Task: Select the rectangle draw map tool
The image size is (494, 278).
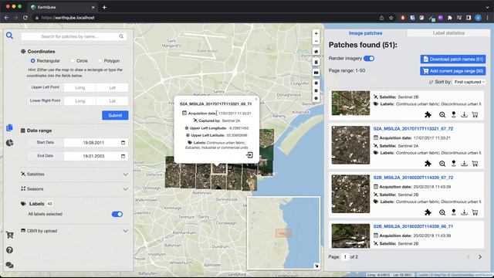Action: (x=316, y=90)
